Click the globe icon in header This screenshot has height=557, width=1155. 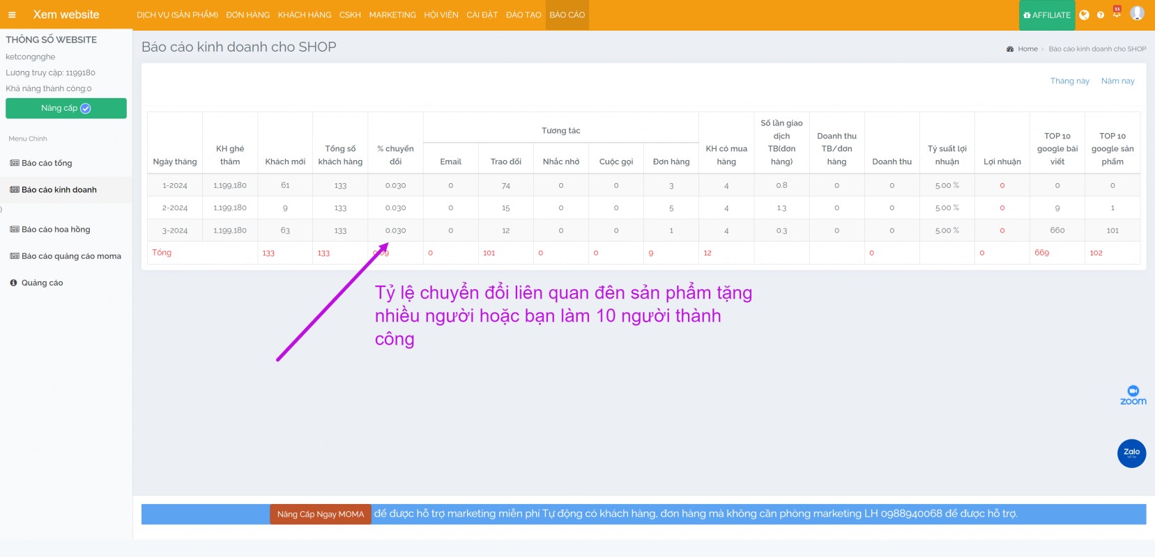click(1084, 15)
